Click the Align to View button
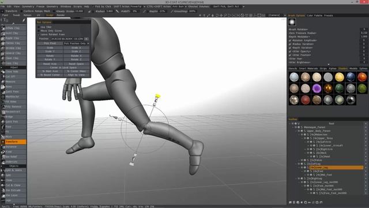The image size is (369, 208). pos(76,75)
